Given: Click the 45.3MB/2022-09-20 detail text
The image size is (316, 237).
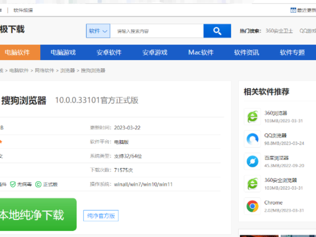Looking at the screenshot, I should tap(284, 166).
